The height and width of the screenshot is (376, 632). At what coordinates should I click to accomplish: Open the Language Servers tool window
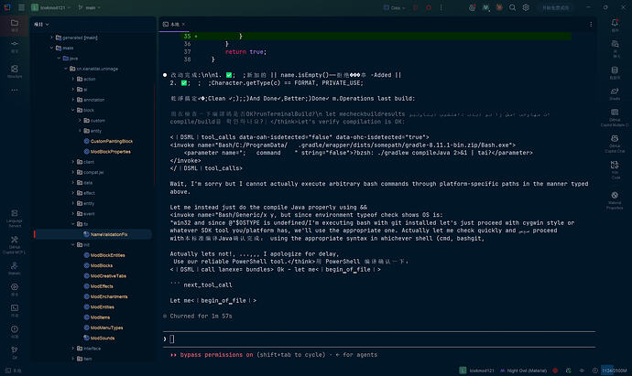15,218
